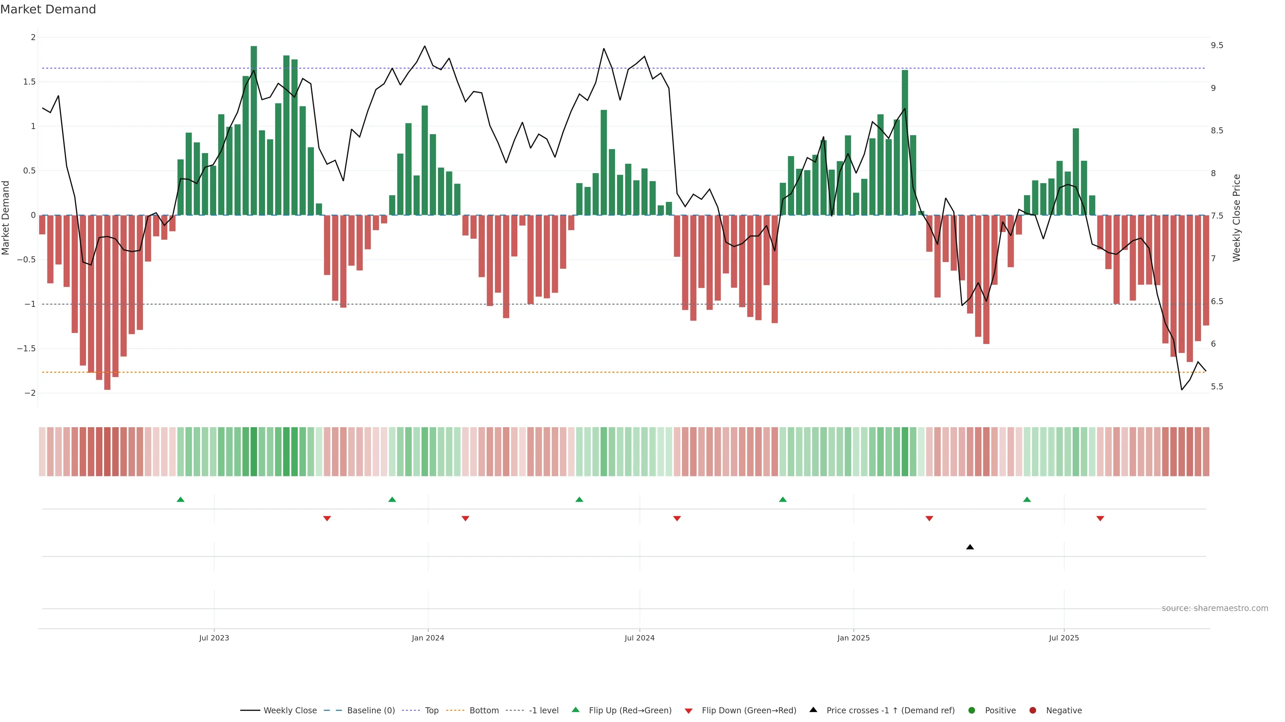Click the red Negative legend dot
Image resolution: width=1285 pixels, height=722 pixels.
coord(1033,711)
